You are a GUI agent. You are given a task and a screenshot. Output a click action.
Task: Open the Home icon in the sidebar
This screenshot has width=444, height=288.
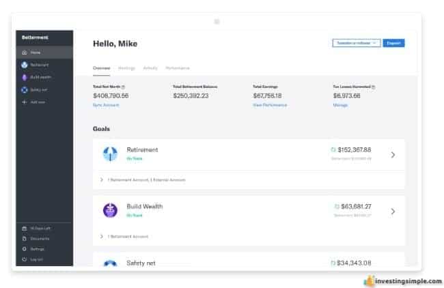pyautogui.click(x=25, y=53)
